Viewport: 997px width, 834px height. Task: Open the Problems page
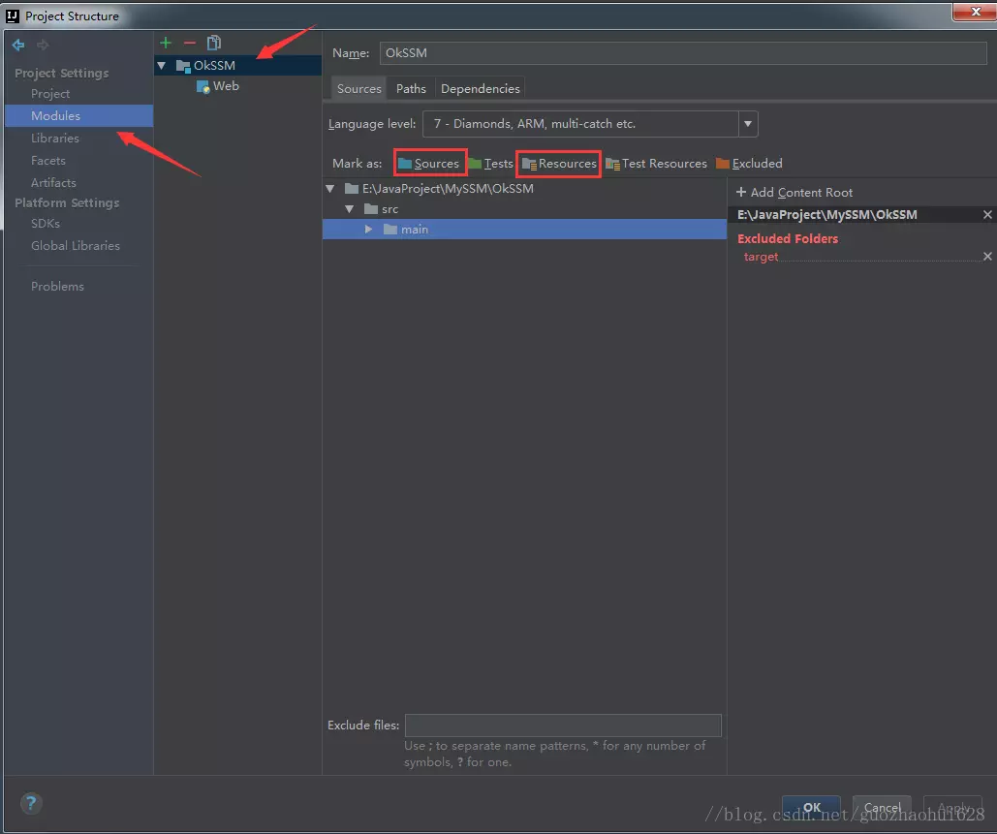pos(57,286)
